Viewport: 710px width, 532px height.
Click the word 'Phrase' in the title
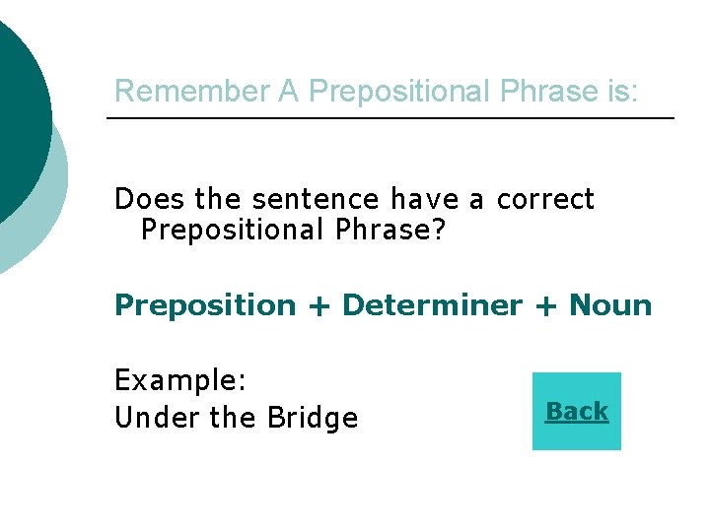point(546,92)
